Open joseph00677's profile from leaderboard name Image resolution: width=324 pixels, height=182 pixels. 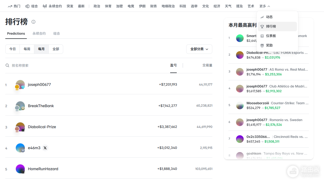coord(40,85)
